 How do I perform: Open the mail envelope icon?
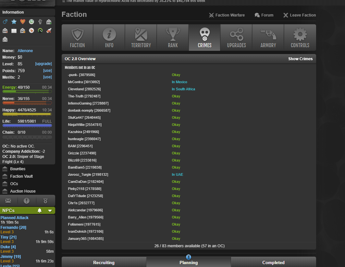[x=8, y=201]
